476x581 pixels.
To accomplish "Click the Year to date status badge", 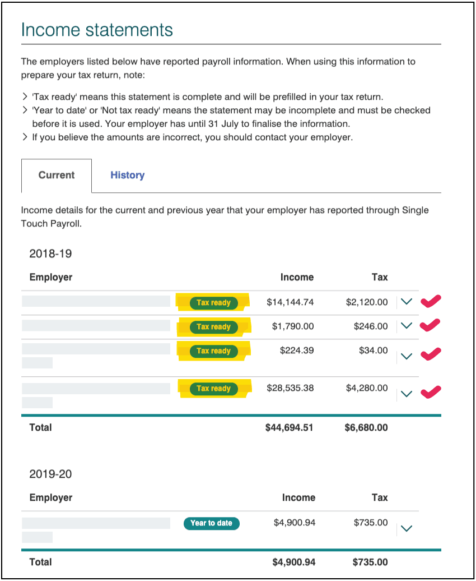I will [x=211, y=523].
